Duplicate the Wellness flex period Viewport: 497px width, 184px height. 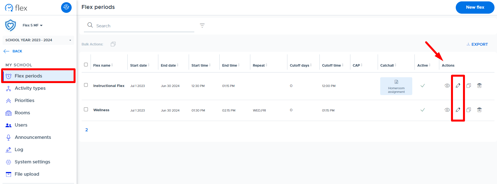(469, 110)
